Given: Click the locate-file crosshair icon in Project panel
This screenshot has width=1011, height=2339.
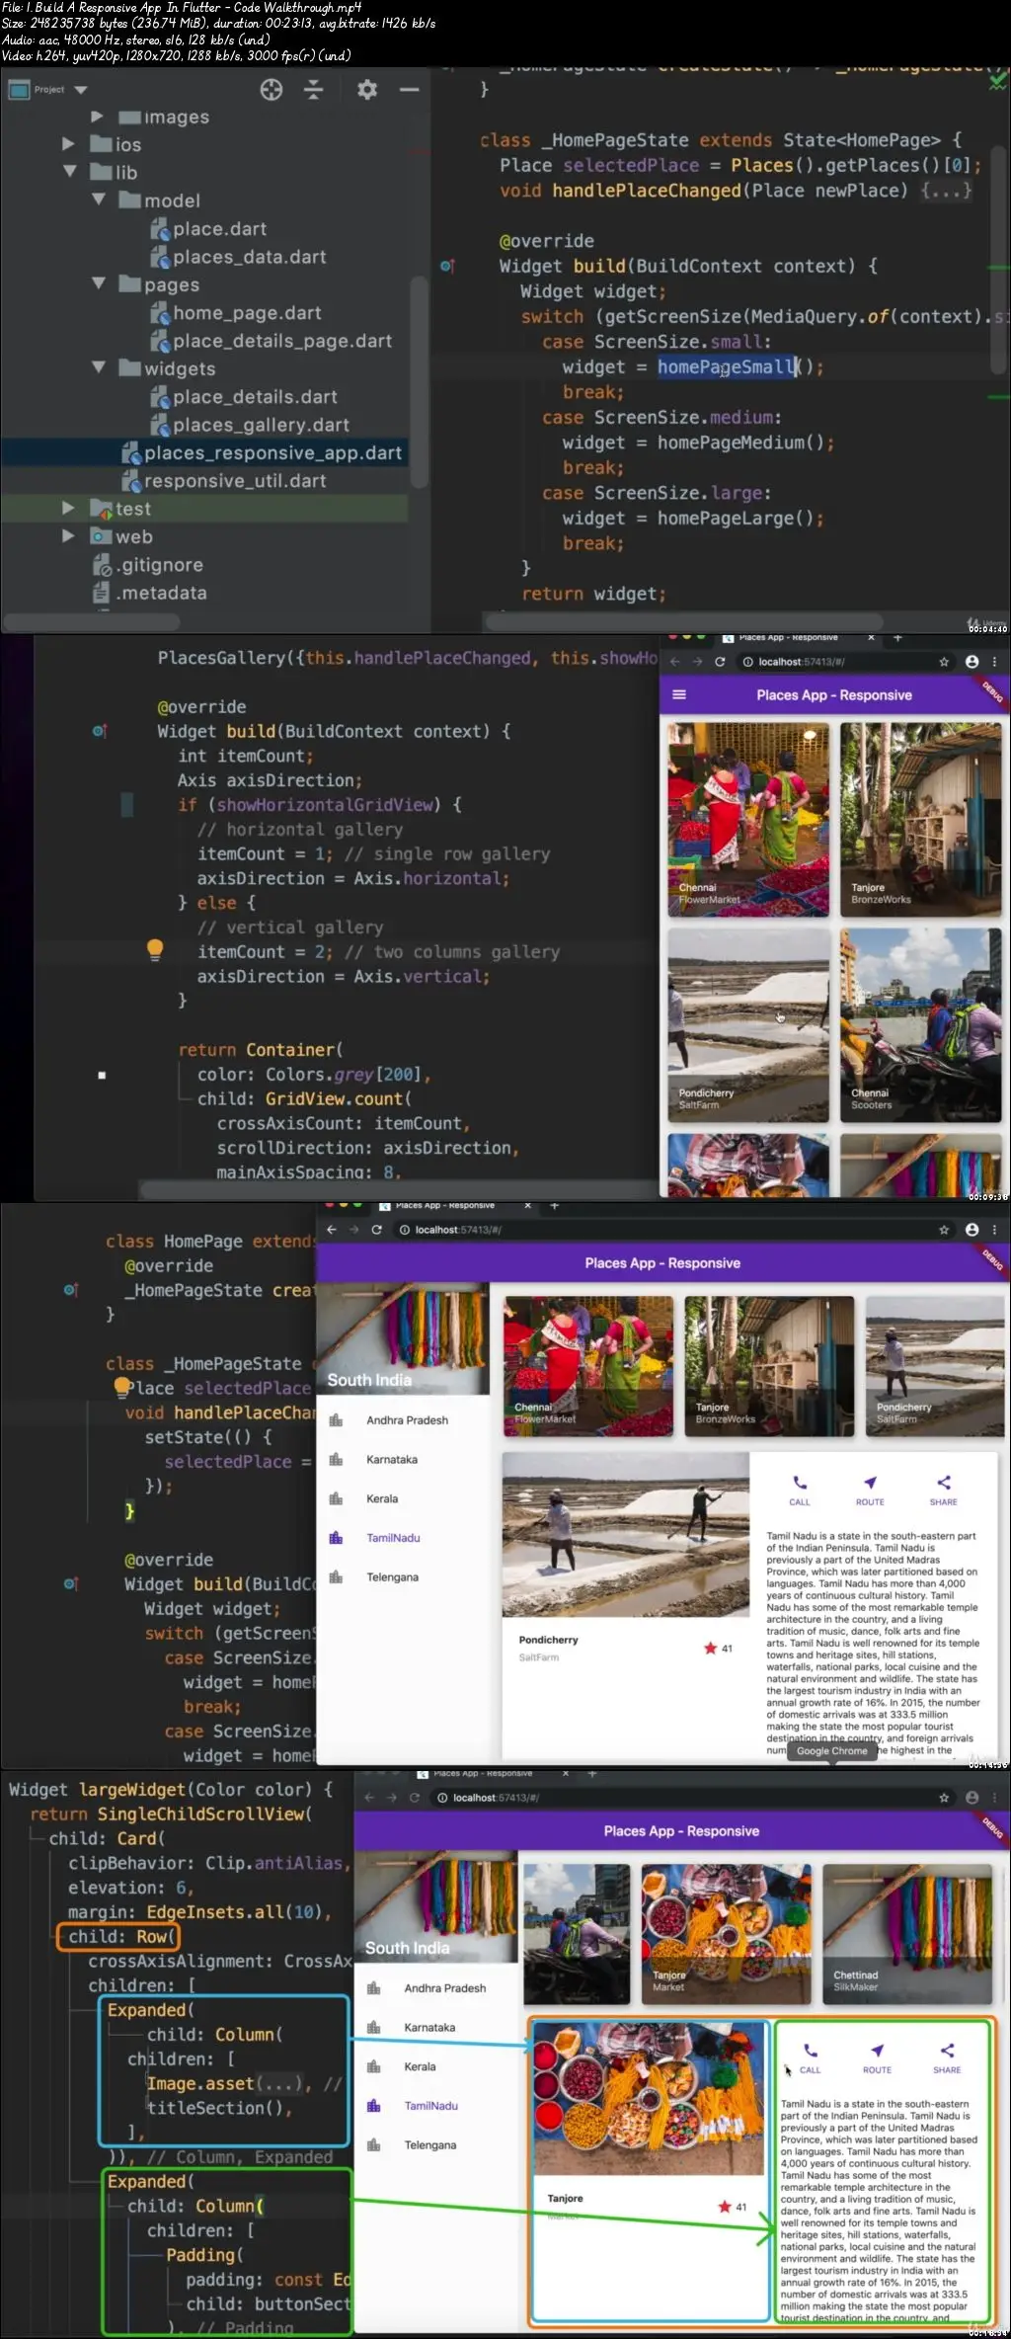Looking at the screenshot, I should 272,90.
